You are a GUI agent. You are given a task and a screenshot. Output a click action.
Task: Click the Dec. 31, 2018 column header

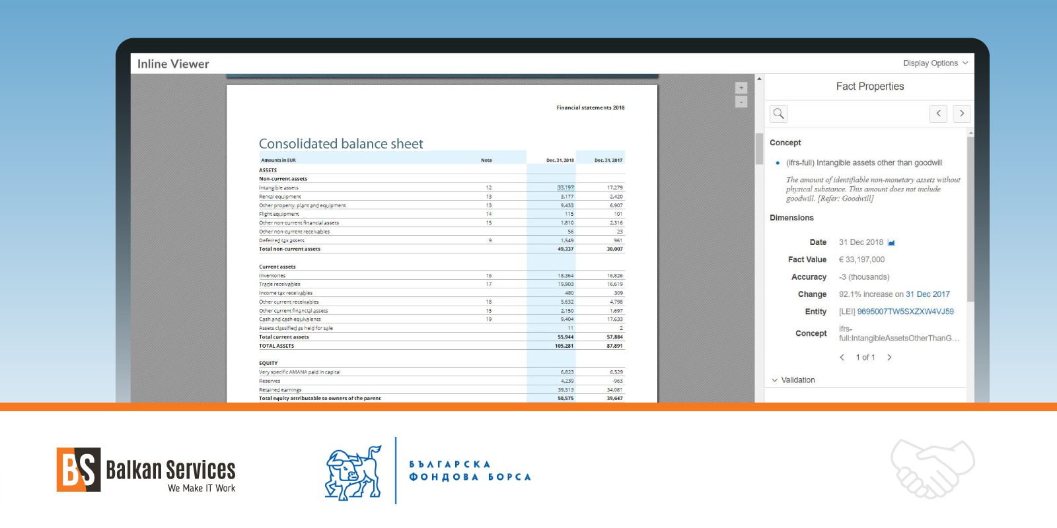[560, 160]
